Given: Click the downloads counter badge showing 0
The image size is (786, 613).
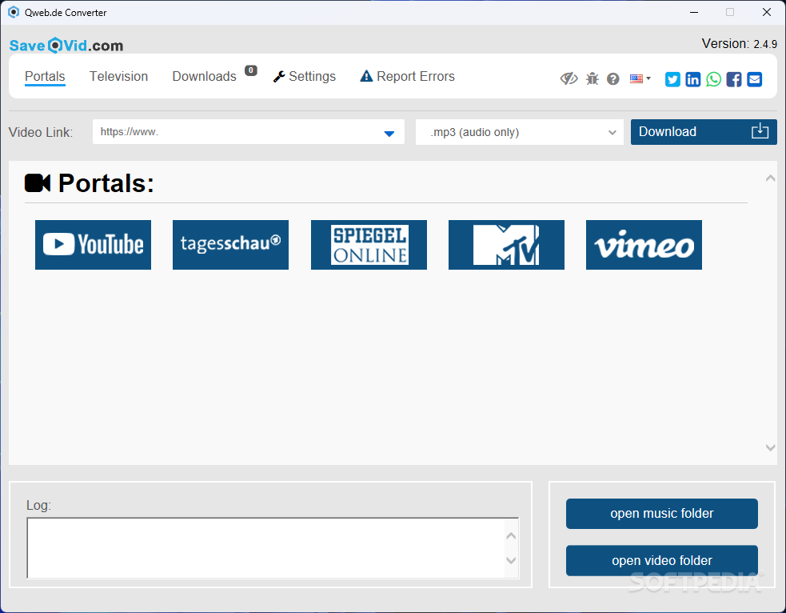Looking at the screenshot, I should pos(250,70).
